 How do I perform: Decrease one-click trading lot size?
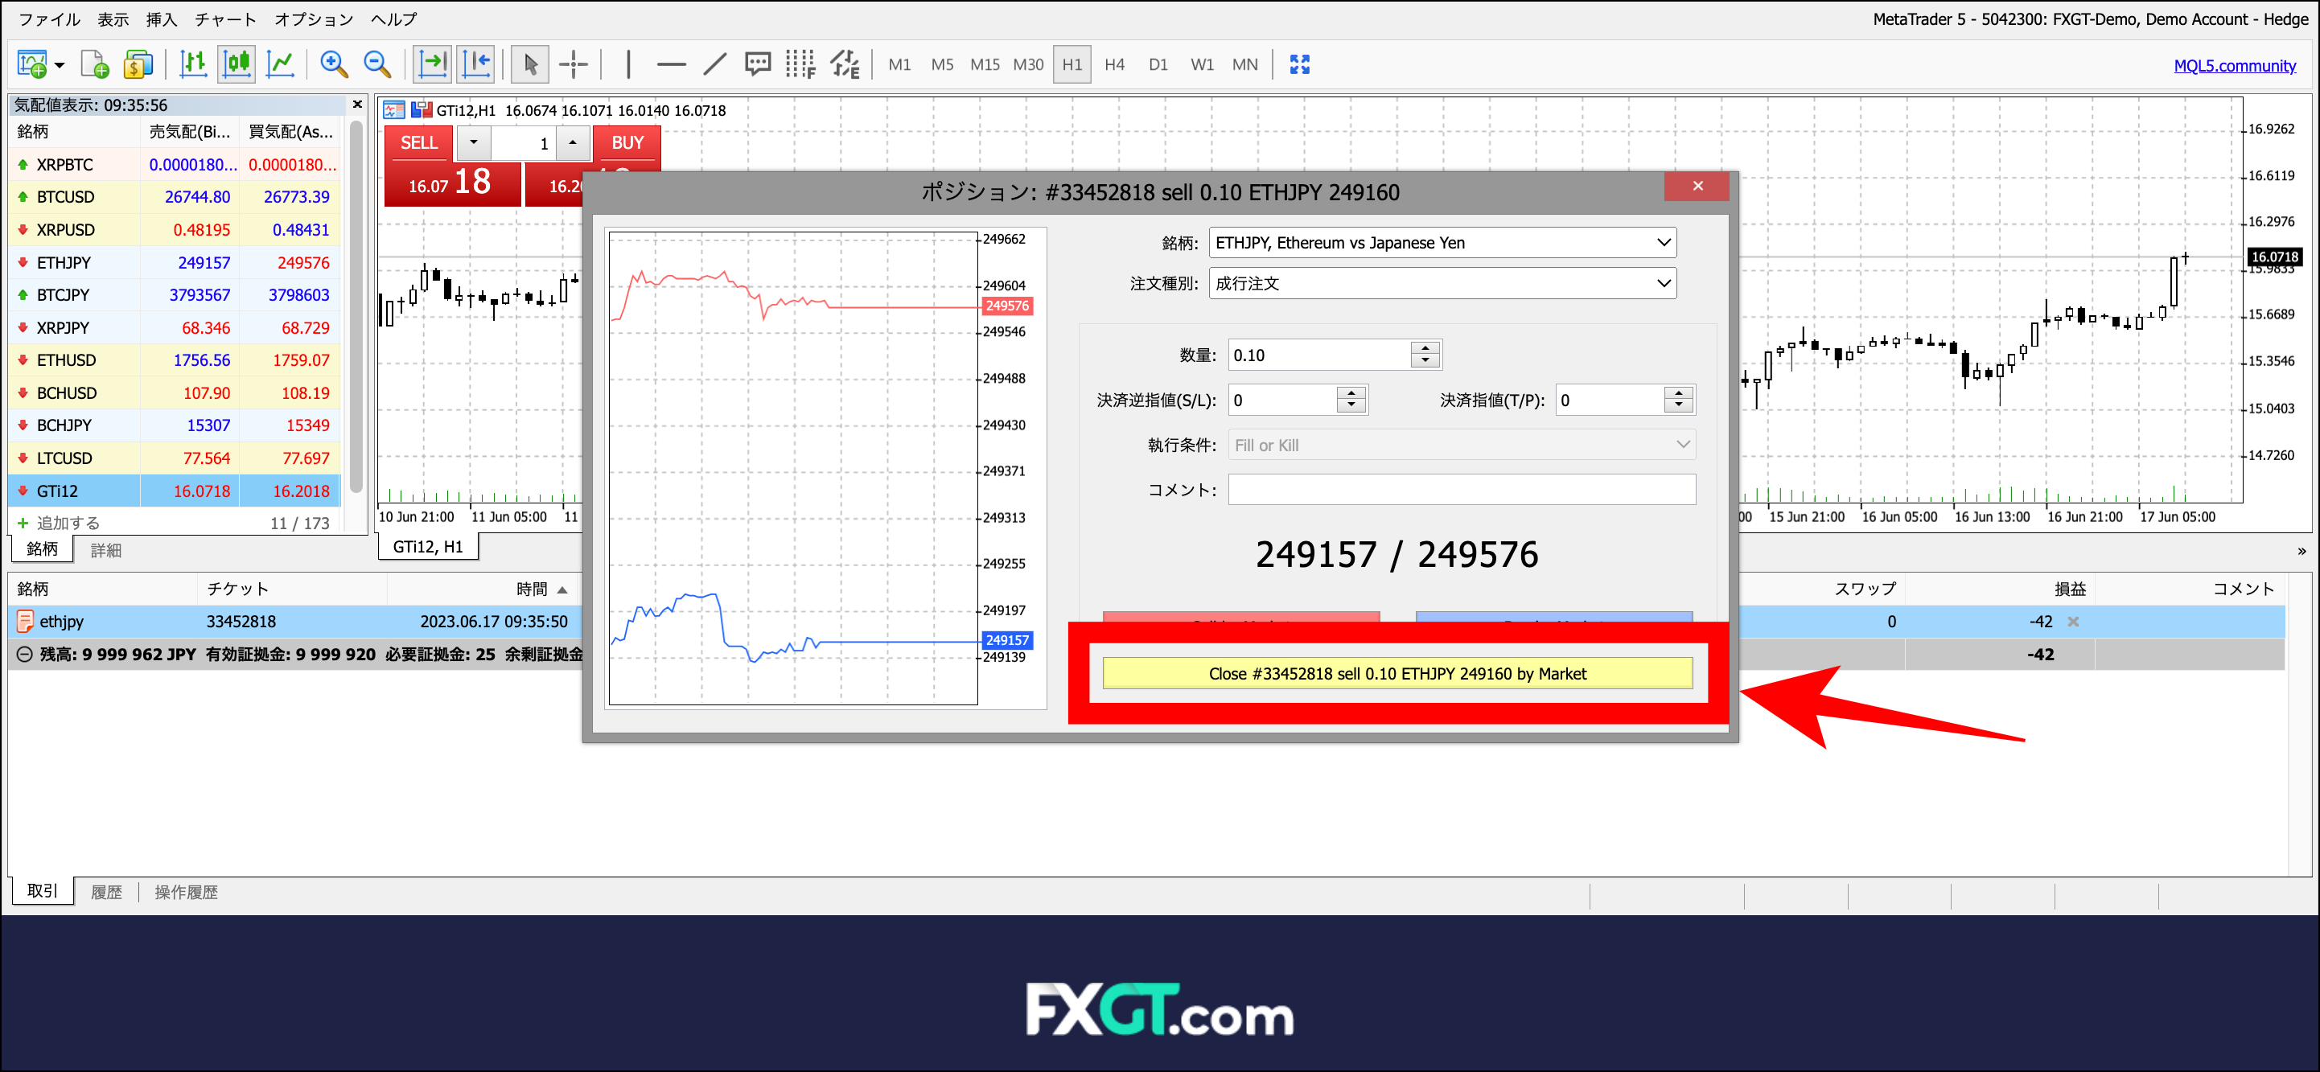(x=474, y=143)
